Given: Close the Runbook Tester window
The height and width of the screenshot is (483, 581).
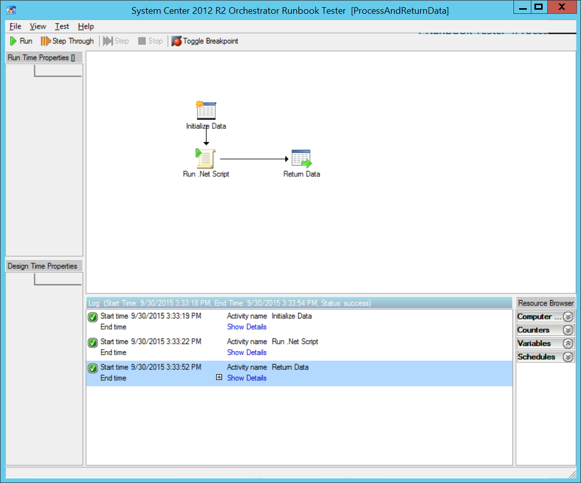Looking at the screenshot, I should point(562,7).
